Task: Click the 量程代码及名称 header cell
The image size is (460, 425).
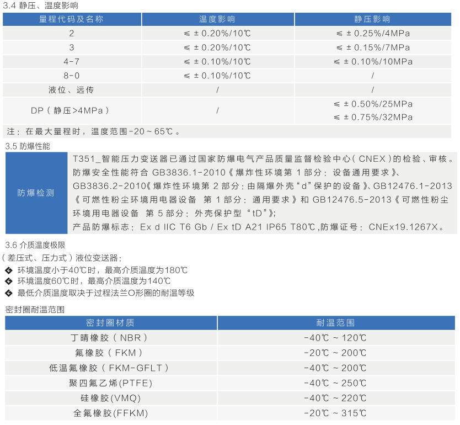Action: [x=72, y=19]
